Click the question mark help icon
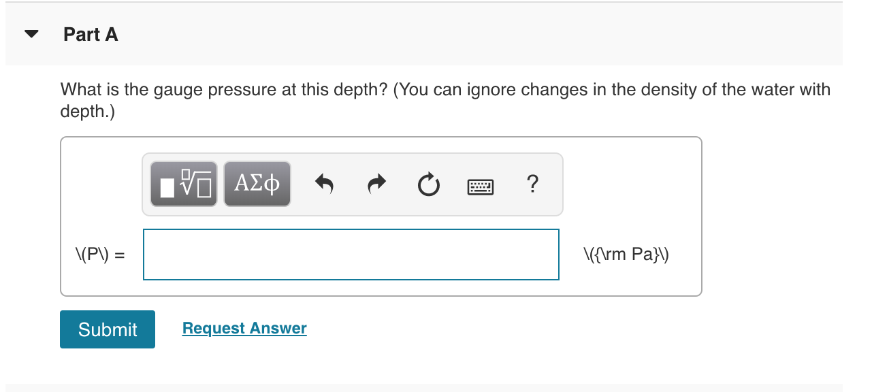 click(x=532, y=184)
